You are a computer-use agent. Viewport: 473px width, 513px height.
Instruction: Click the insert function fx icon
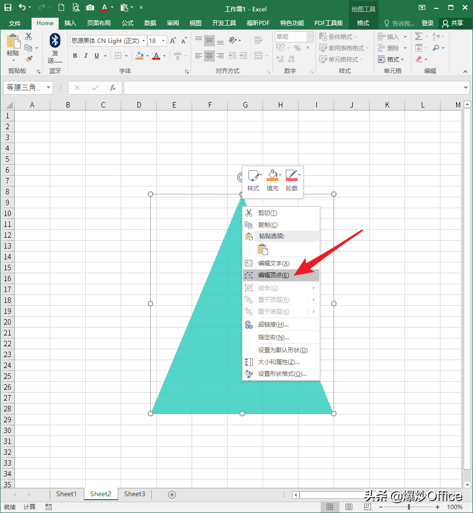113,88
